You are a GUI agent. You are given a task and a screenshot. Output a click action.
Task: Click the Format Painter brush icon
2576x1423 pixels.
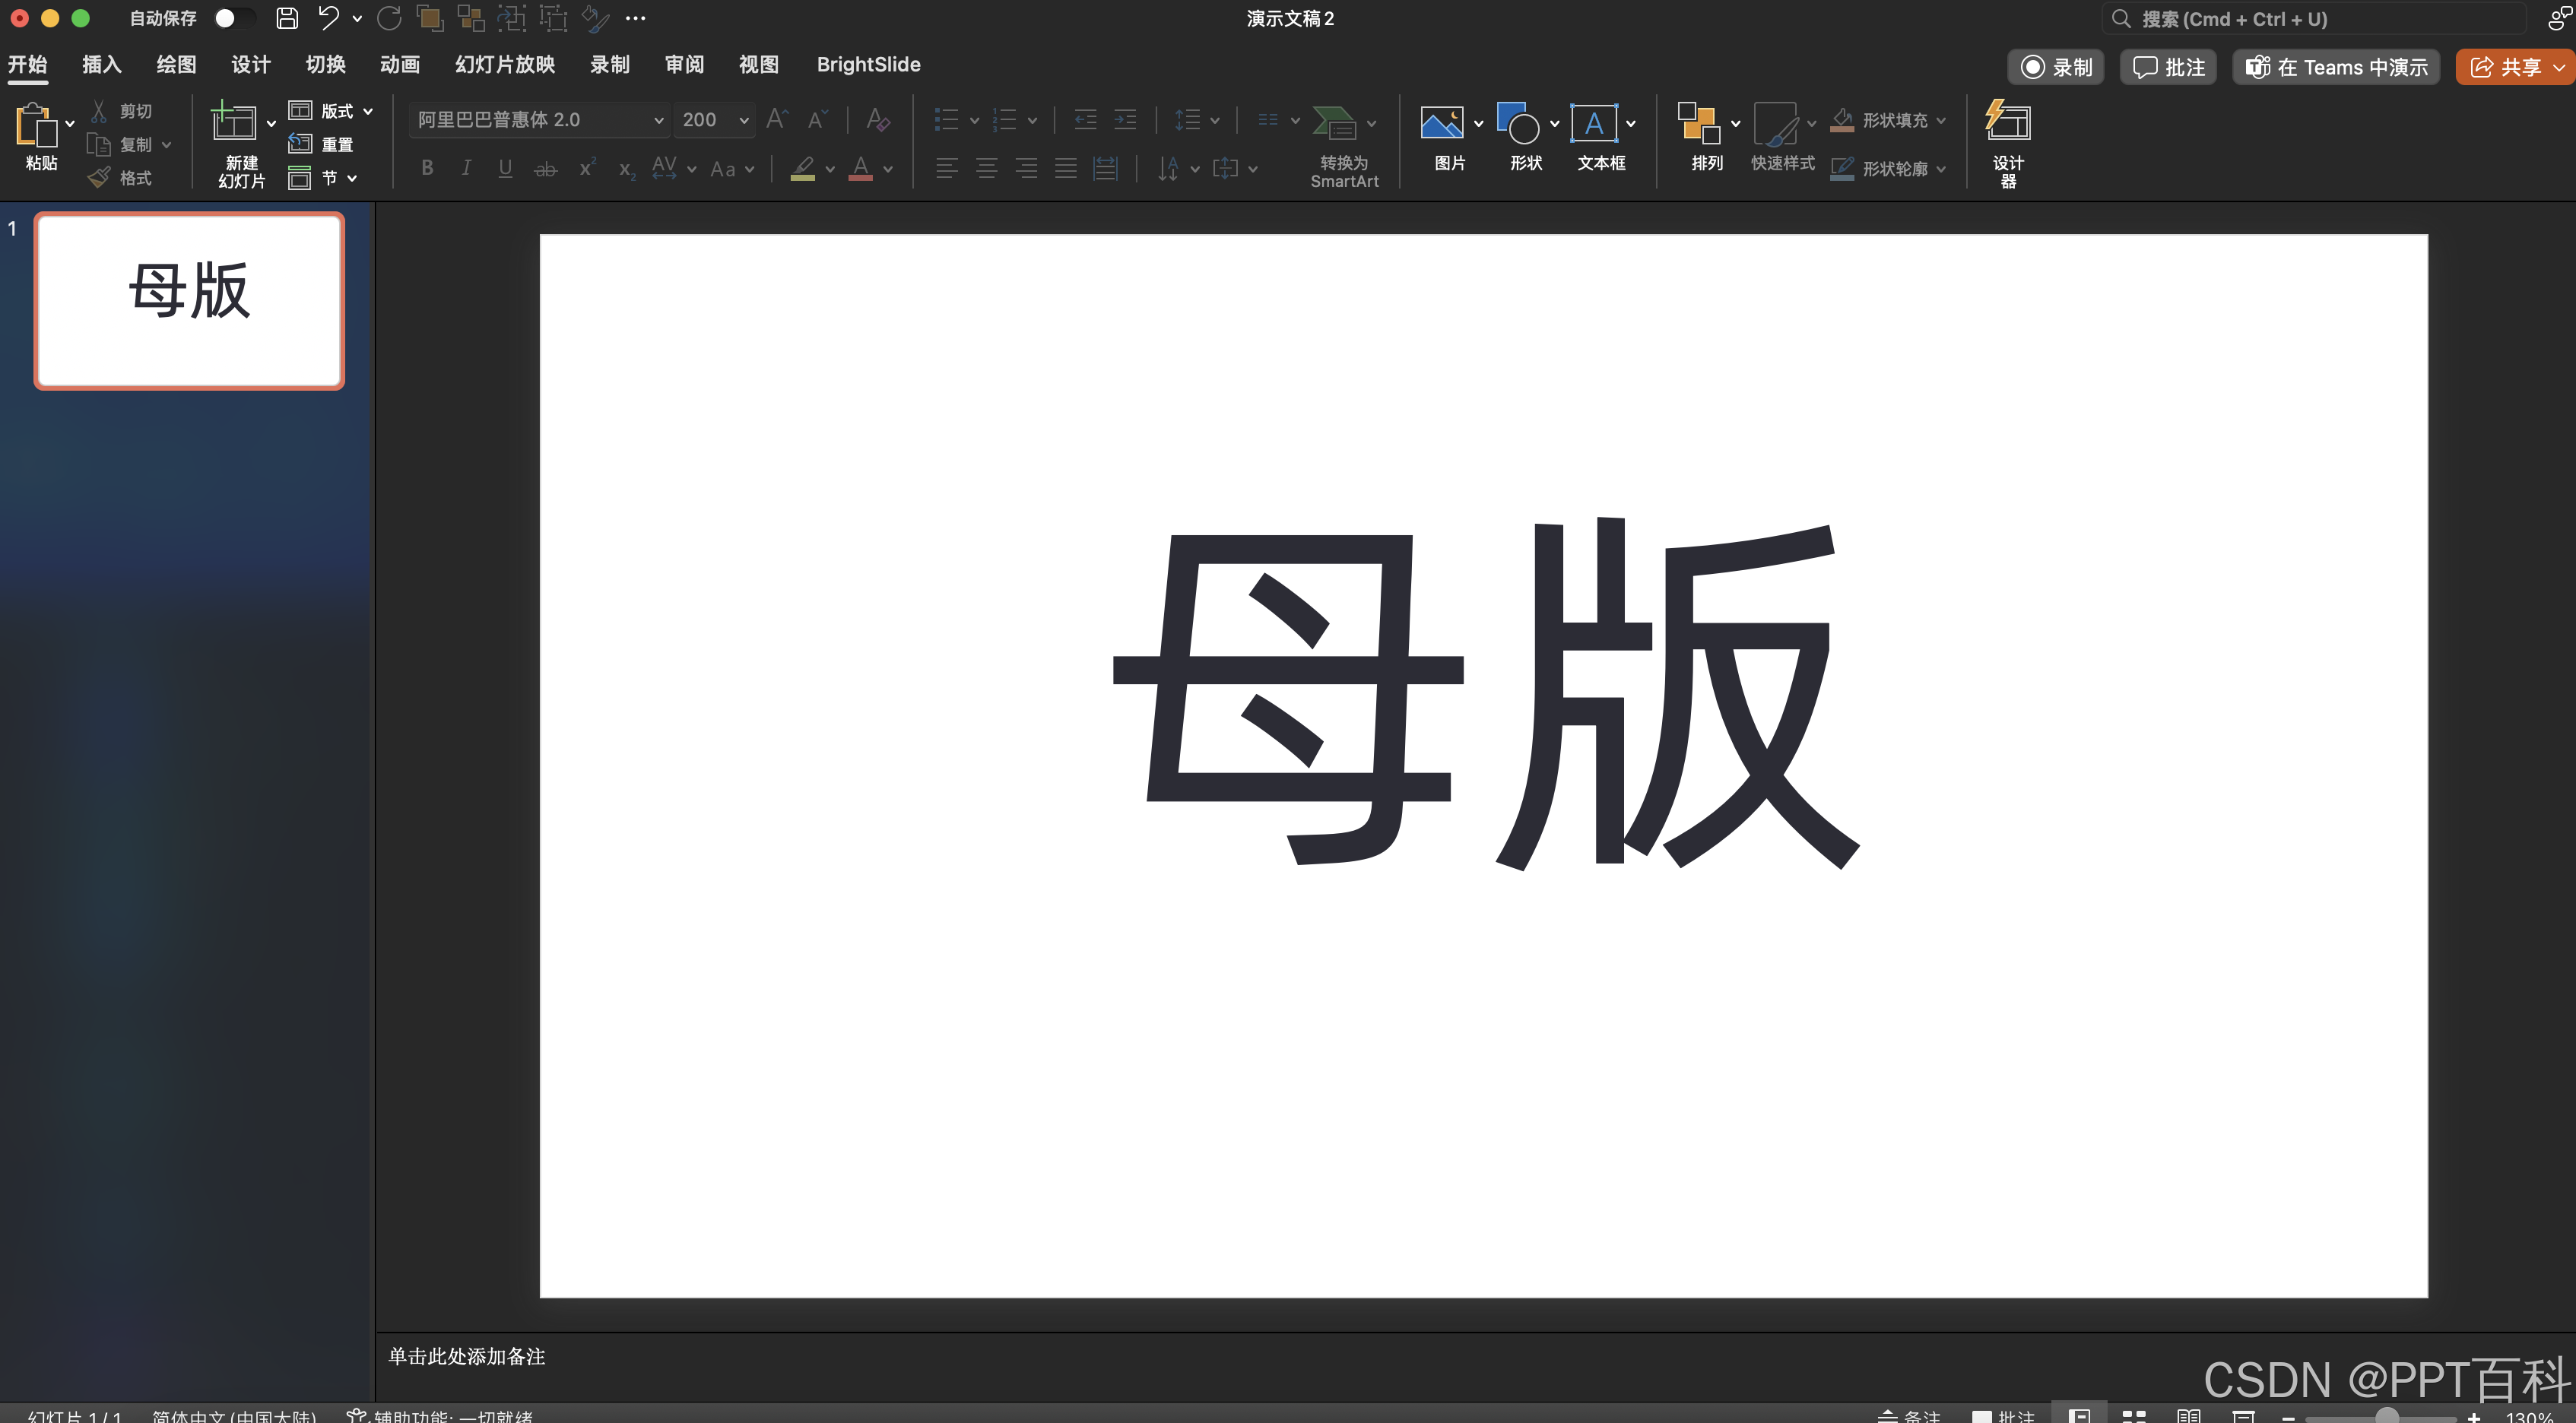[99, 178]
